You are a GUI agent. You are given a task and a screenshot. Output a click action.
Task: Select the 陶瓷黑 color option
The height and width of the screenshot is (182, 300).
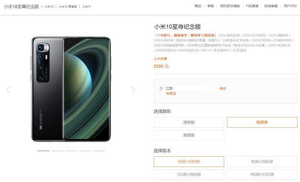(262, 122)
